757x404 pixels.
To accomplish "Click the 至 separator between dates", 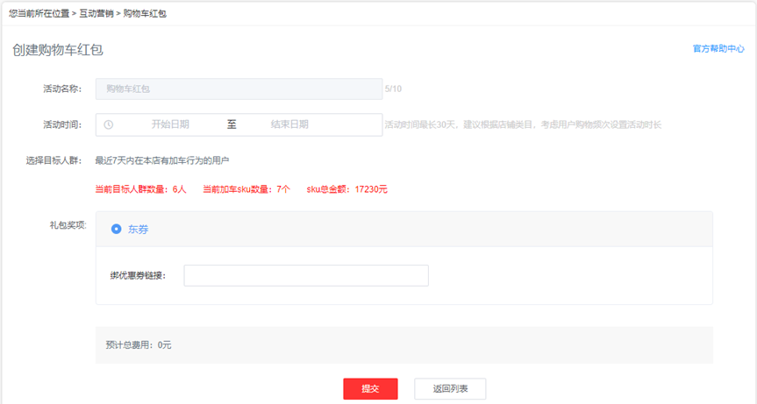I will [232, 124].
